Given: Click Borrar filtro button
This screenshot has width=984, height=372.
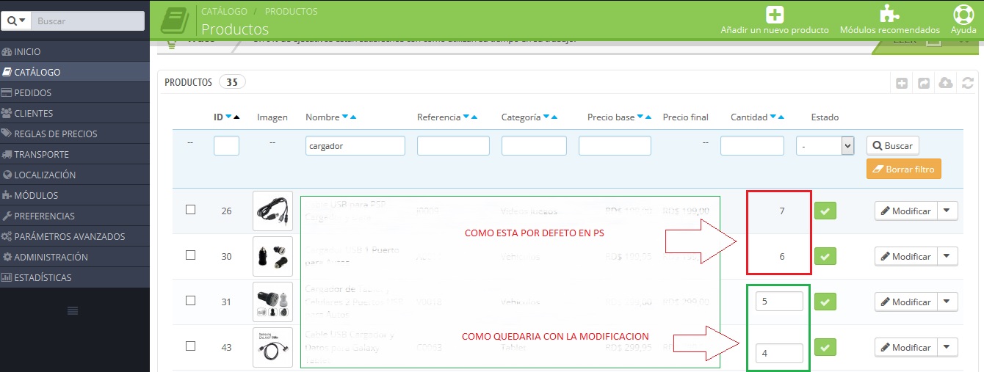Looking at the screenshot, I should [903, 169].
